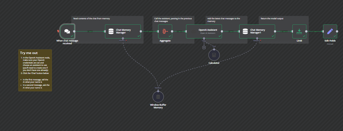
Task: Click the Memory connector under Chat Memory Manager1
Action: pos(257,38)
